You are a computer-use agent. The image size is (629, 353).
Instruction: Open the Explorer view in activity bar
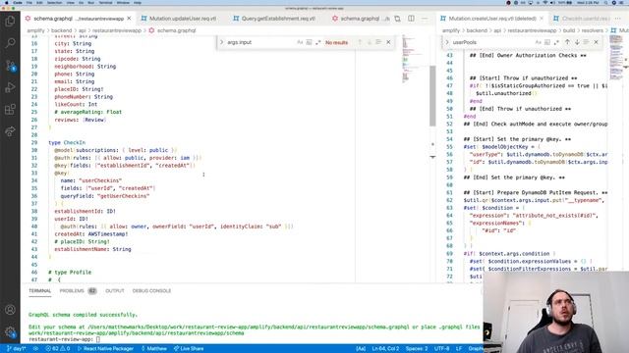pyautogui.click(x=10, y=21)
